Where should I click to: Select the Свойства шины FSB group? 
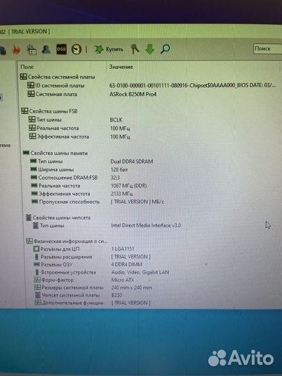[x=49, y=111]
